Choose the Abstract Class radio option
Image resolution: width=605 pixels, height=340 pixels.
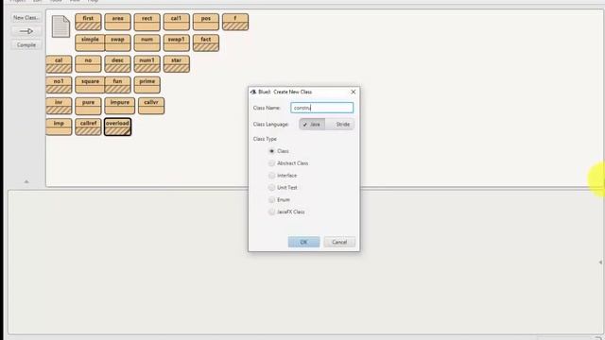[x=271, y=163]
